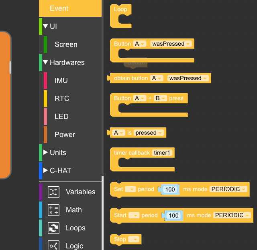This screenshot has width=257, height=250.
Task: Collapse the Hardwares category
Action: 45,62
